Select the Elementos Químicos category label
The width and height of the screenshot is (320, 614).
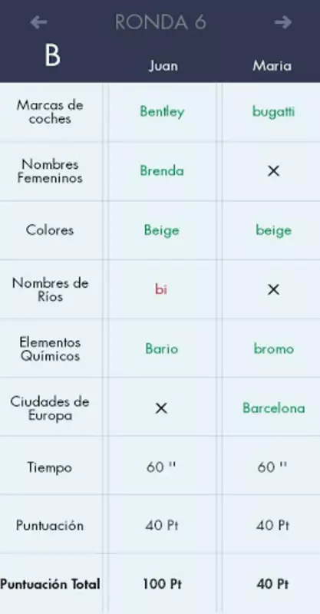[50, 349]
